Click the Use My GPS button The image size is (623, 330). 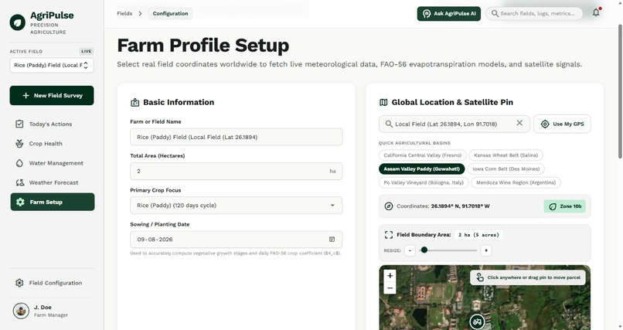562,124
